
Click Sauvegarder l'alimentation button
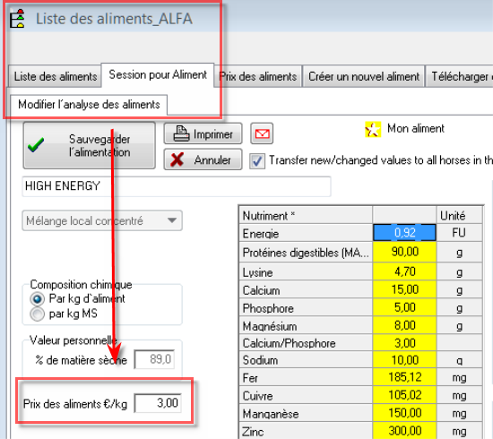coord(90,145)
